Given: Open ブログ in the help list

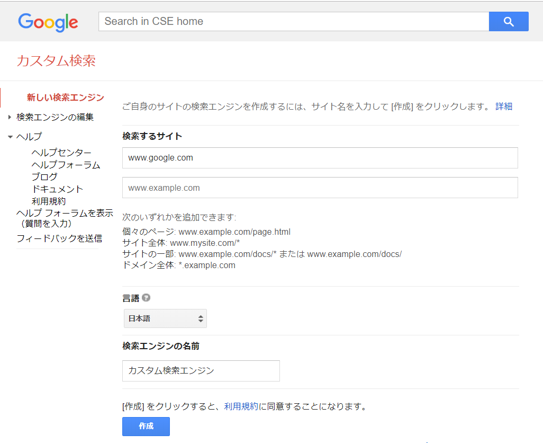Looking at the screenshot, I should [x=46, y=176].
